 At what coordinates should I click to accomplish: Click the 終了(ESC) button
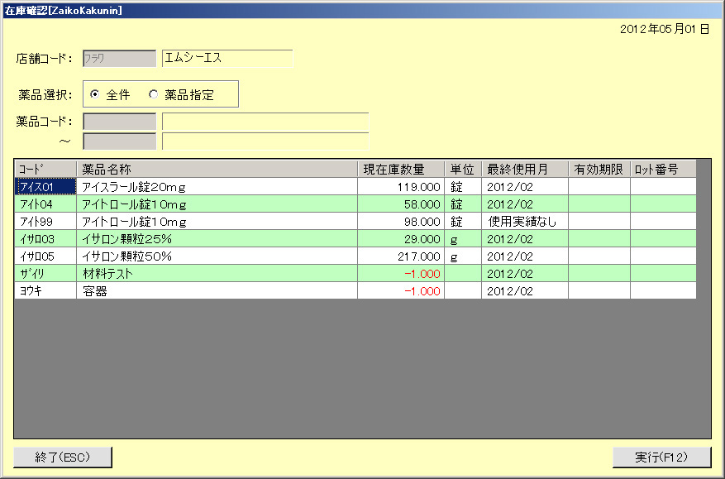tap(63, 457)
